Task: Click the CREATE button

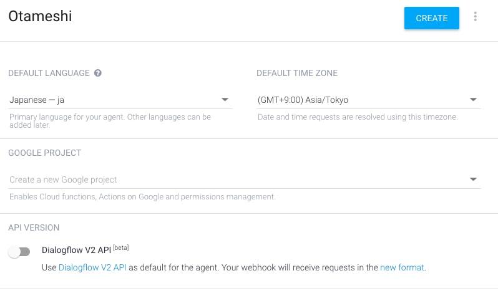Action: pos(431,18)
